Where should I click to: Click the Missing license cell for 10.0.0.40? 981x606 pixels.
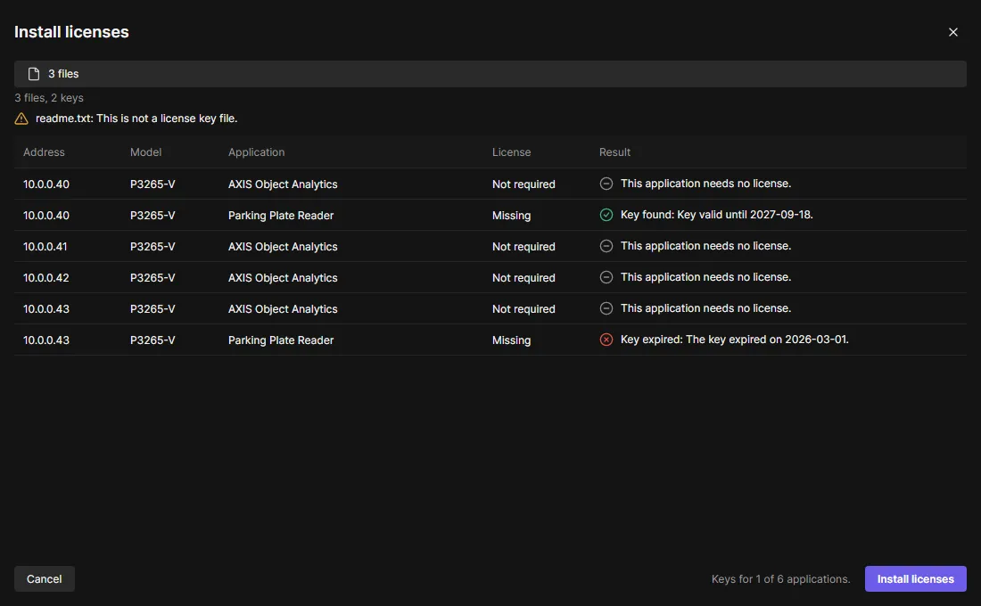(511, 215)
